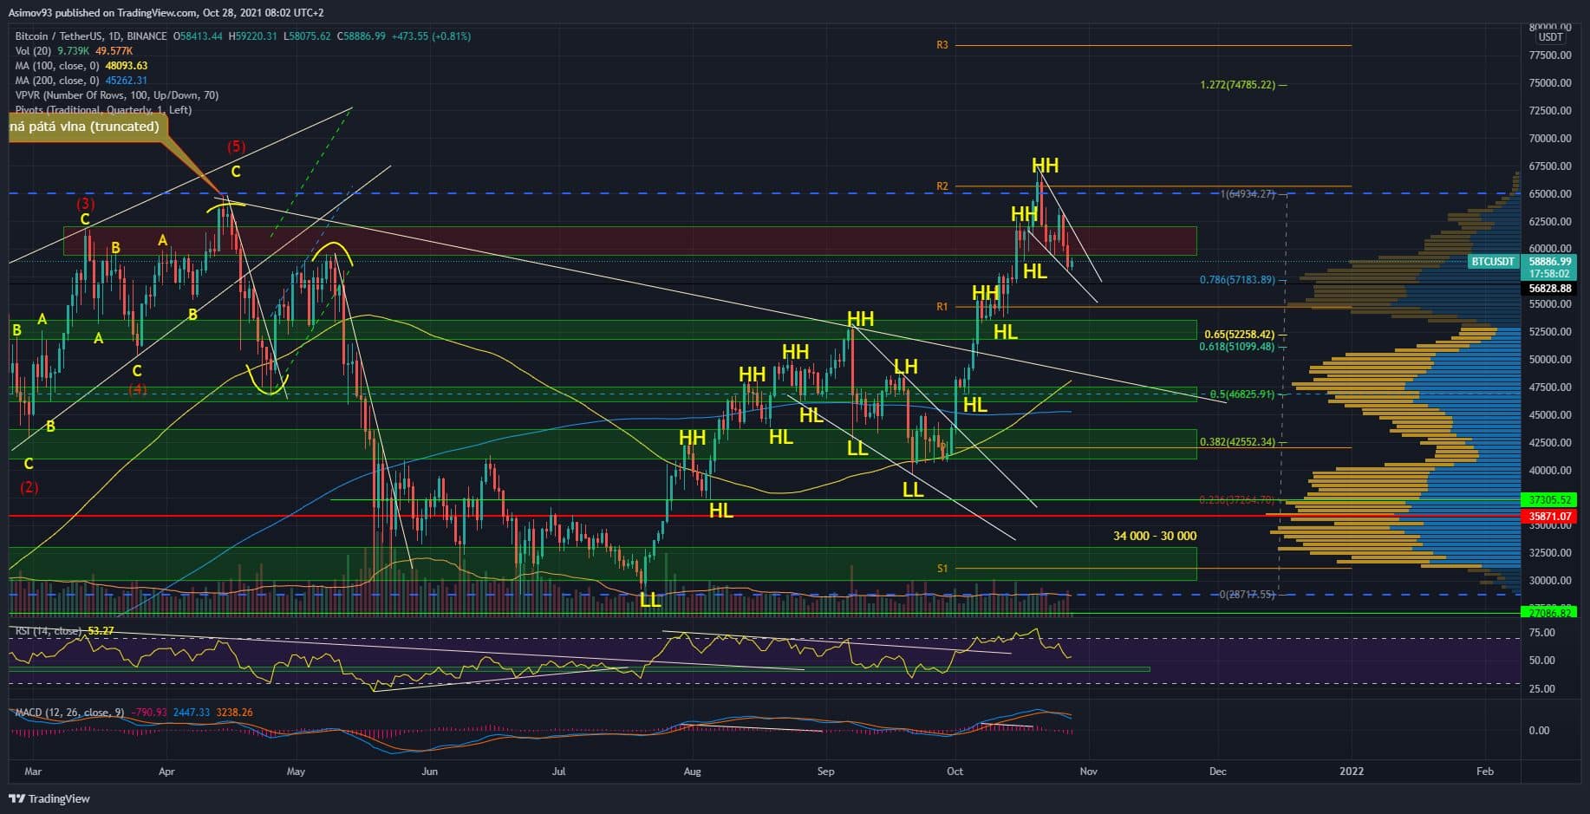Click the red (5) wave label
Screen dimensions: 1590x814
236,147
